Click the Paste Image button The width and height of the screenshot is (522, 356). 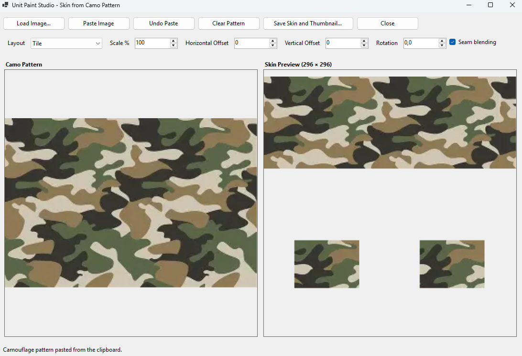(98, 23)
